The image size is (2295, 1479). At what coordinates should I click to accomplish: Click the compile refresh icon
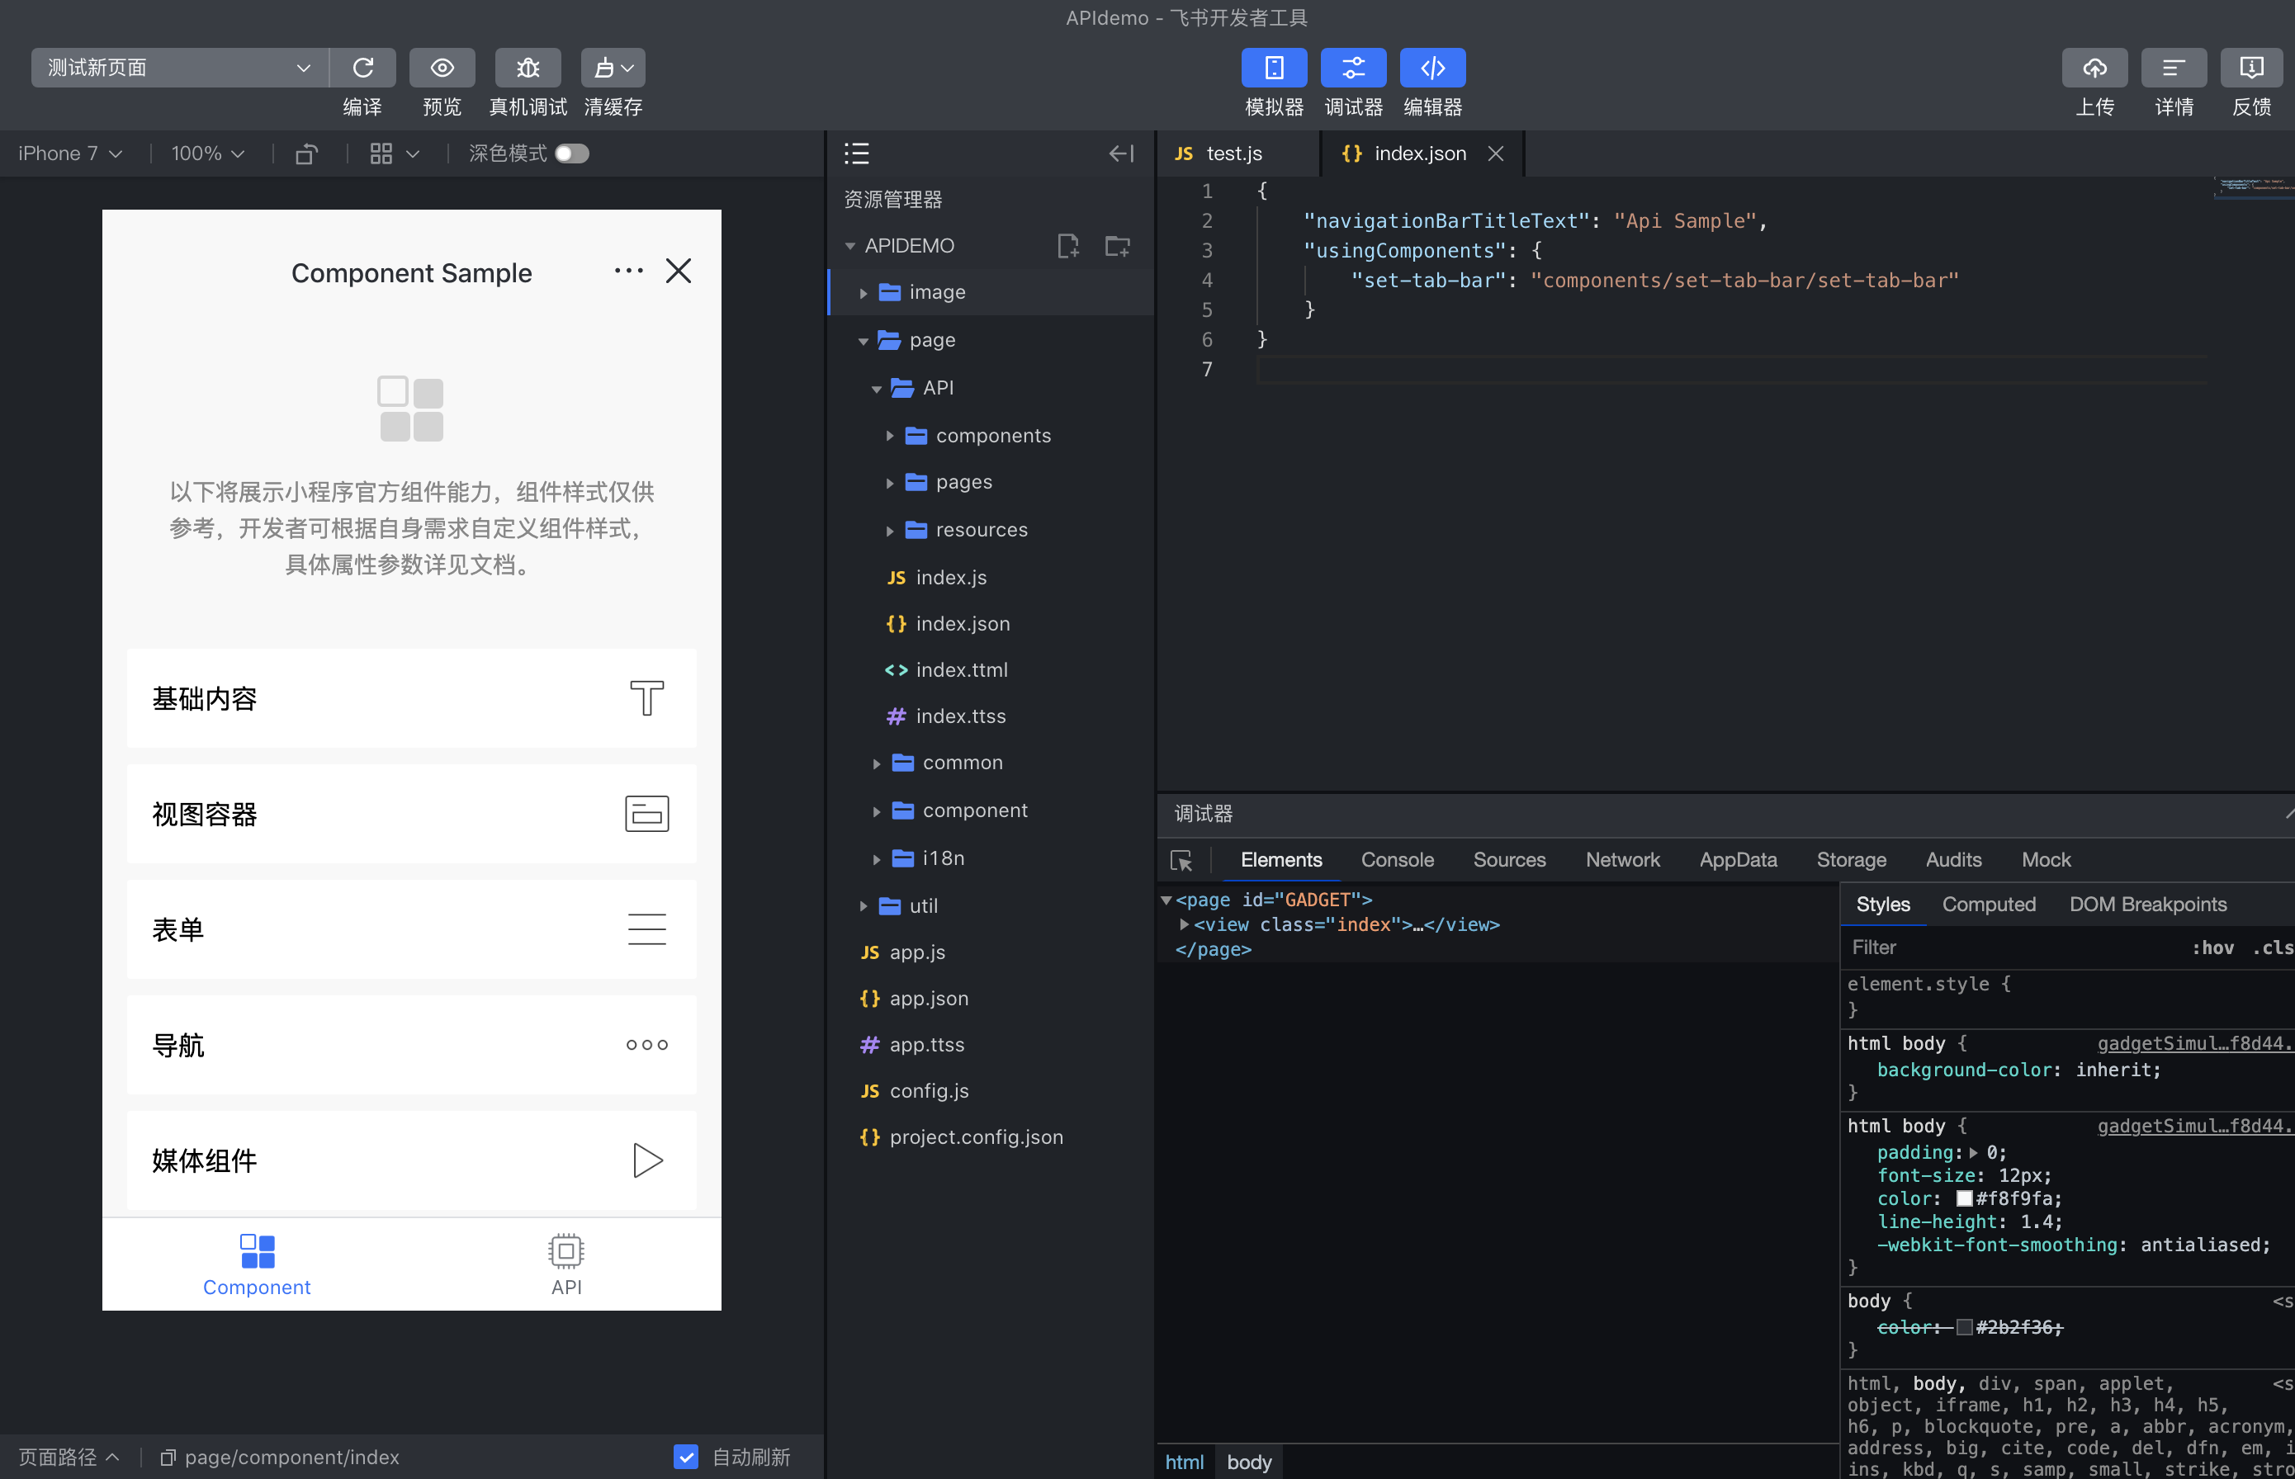click(x=362, y=67)
